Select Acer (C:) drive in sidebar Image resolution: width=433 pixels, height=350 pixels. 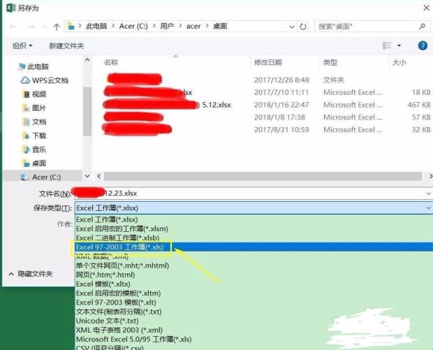click(41, 177)
